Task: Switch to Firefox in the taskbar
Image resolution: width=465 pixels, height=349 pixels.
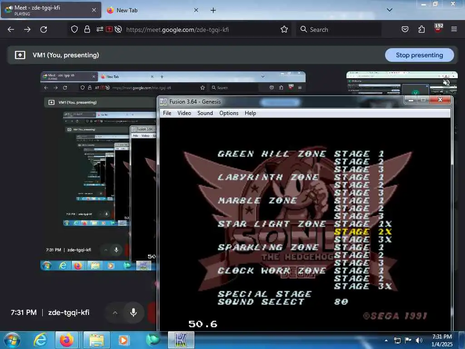Action: click(x=67, y=340)
